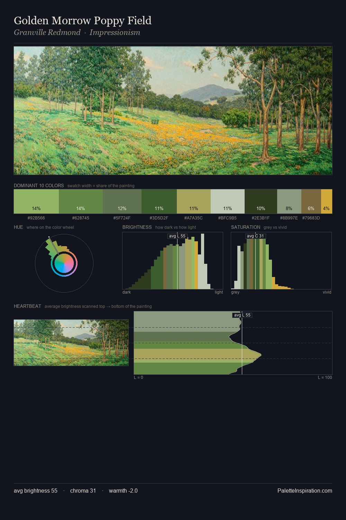Click 'how dark vs how light' caption
This screenshot has width=346, height=520.
tap(176, 227)
